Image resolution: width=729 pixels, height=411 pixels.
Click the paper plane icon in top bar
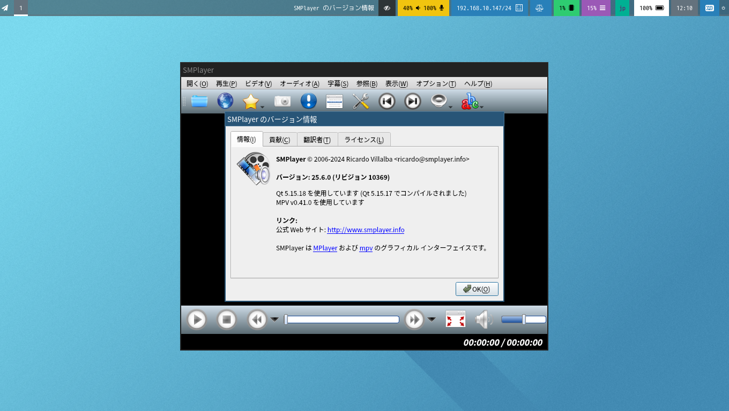[5, 8]
